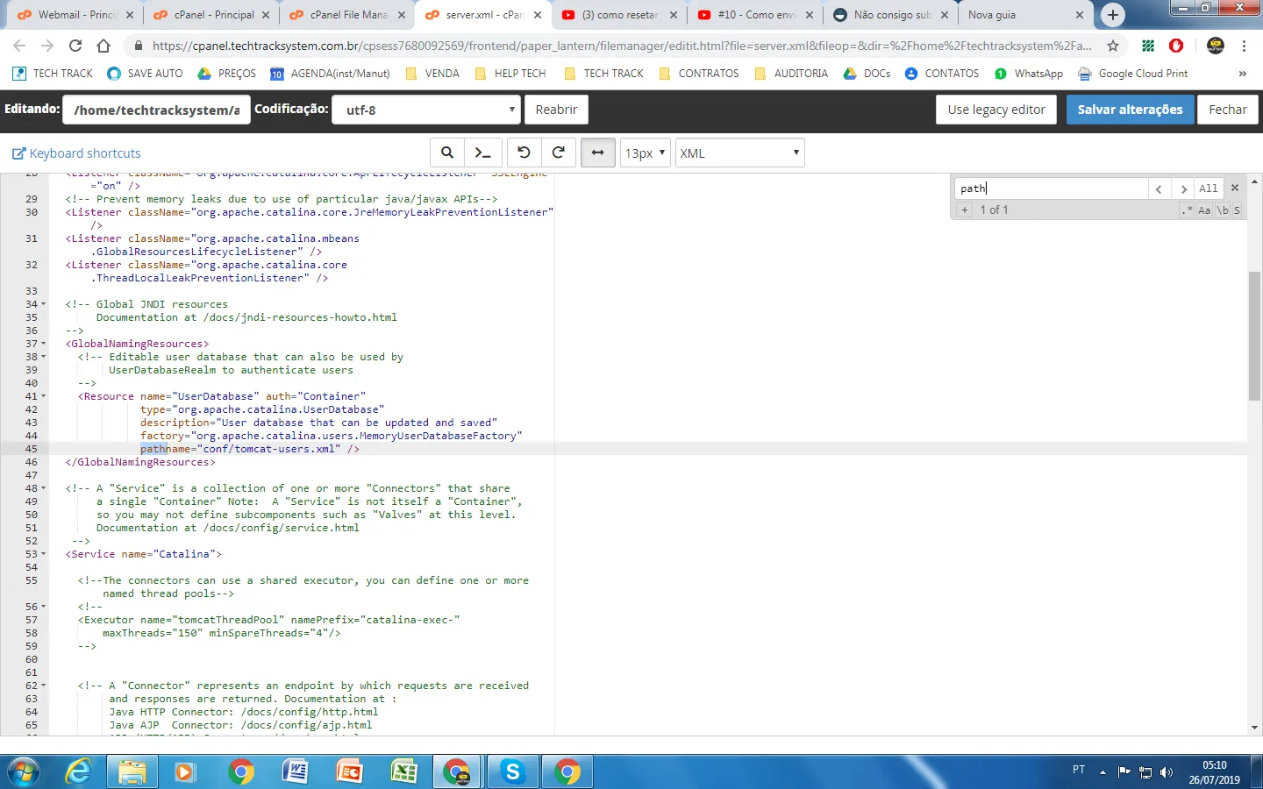Bookmark this page with the star icon
The width and height of the screenshot is (1263, 789).
pyautogui.click(x=1113, y=46)
